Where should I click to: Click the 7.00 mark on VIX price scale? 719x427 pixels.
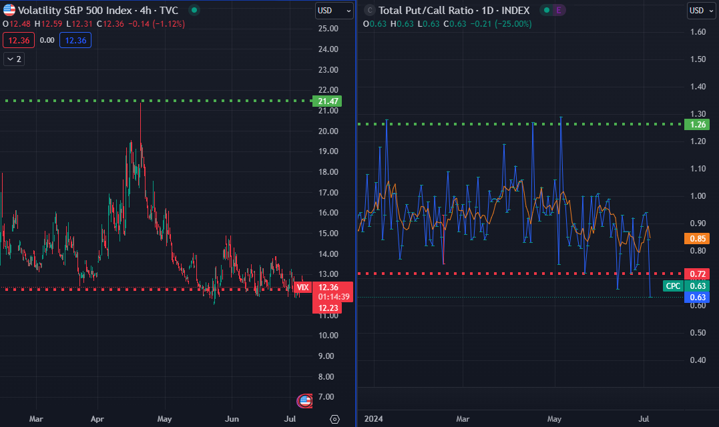(326, 397)
